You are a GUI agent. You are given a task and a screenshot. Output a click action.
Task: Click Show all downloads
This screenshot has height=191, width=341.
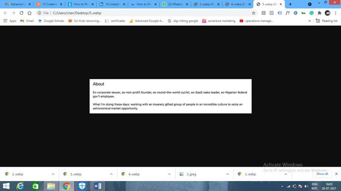[322, 174]
